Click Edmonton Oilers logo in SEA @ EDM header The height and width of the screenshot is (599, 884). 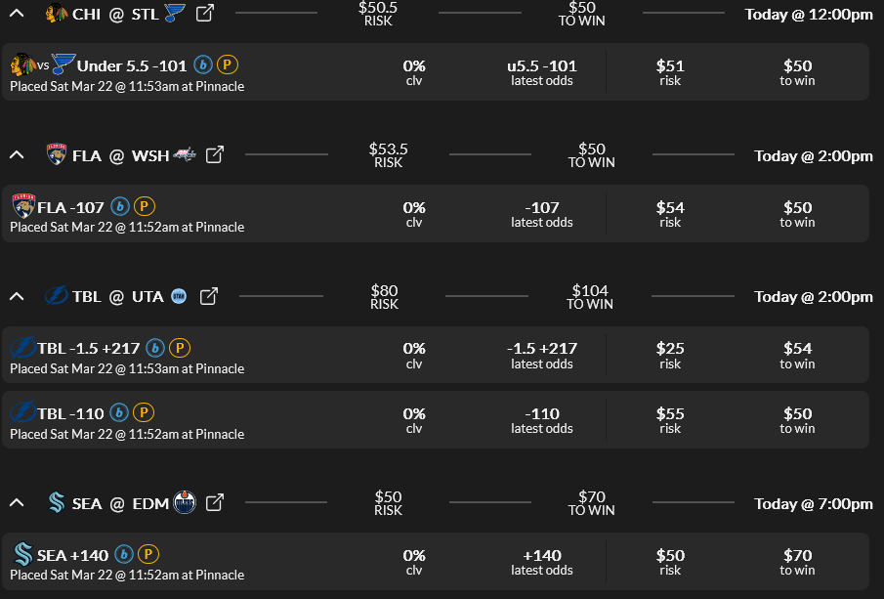coord(185,503)
